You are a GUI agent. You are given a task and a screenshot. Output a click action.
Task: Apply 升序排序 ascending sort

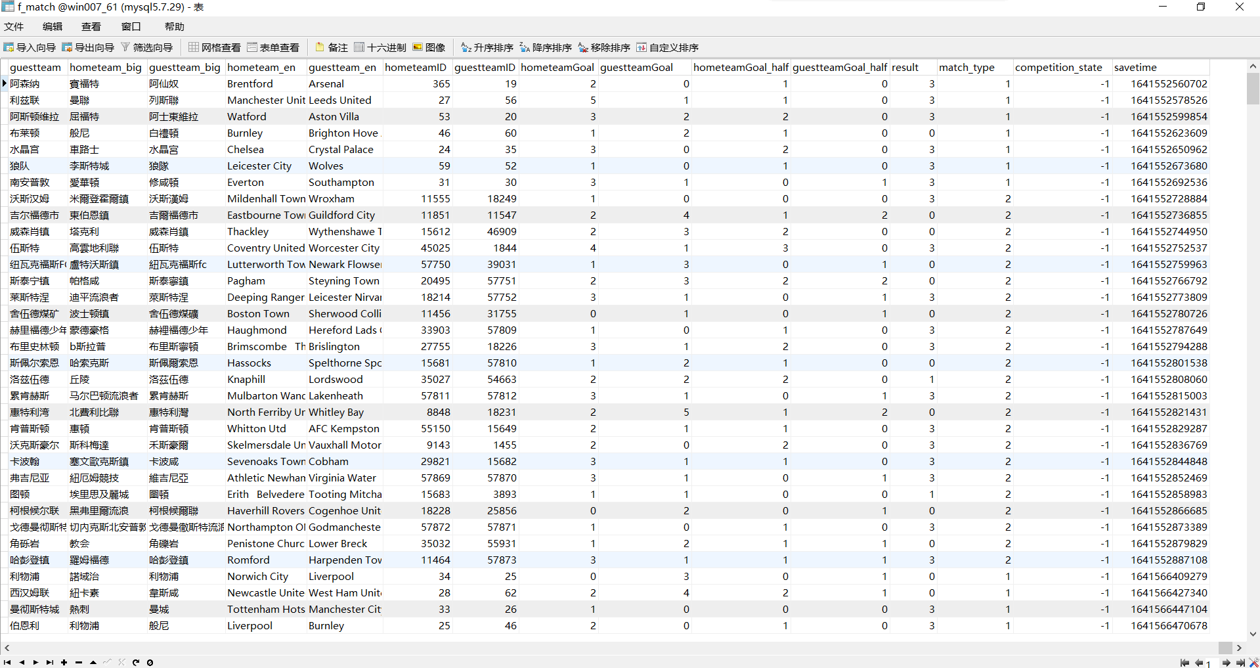coord(487,47)
